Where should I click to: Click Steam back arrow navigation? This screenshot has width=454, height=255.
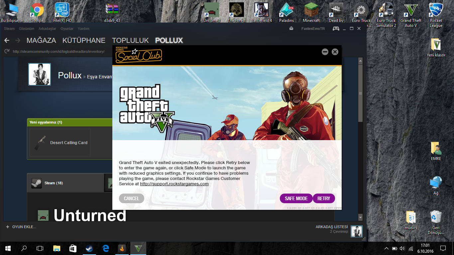(7, 41)
